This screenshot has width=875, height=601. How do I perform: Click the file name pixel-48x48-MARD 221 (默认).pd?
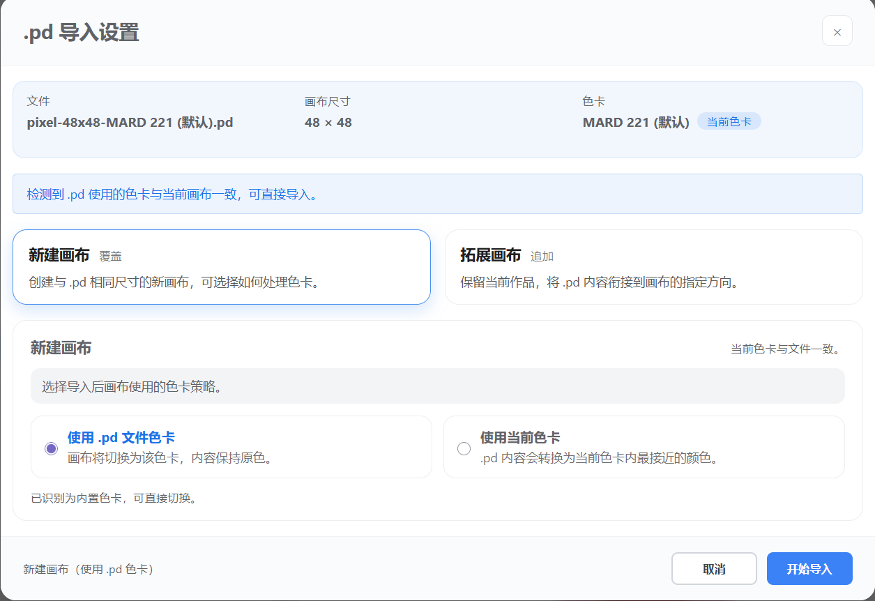tap(130, 122)
